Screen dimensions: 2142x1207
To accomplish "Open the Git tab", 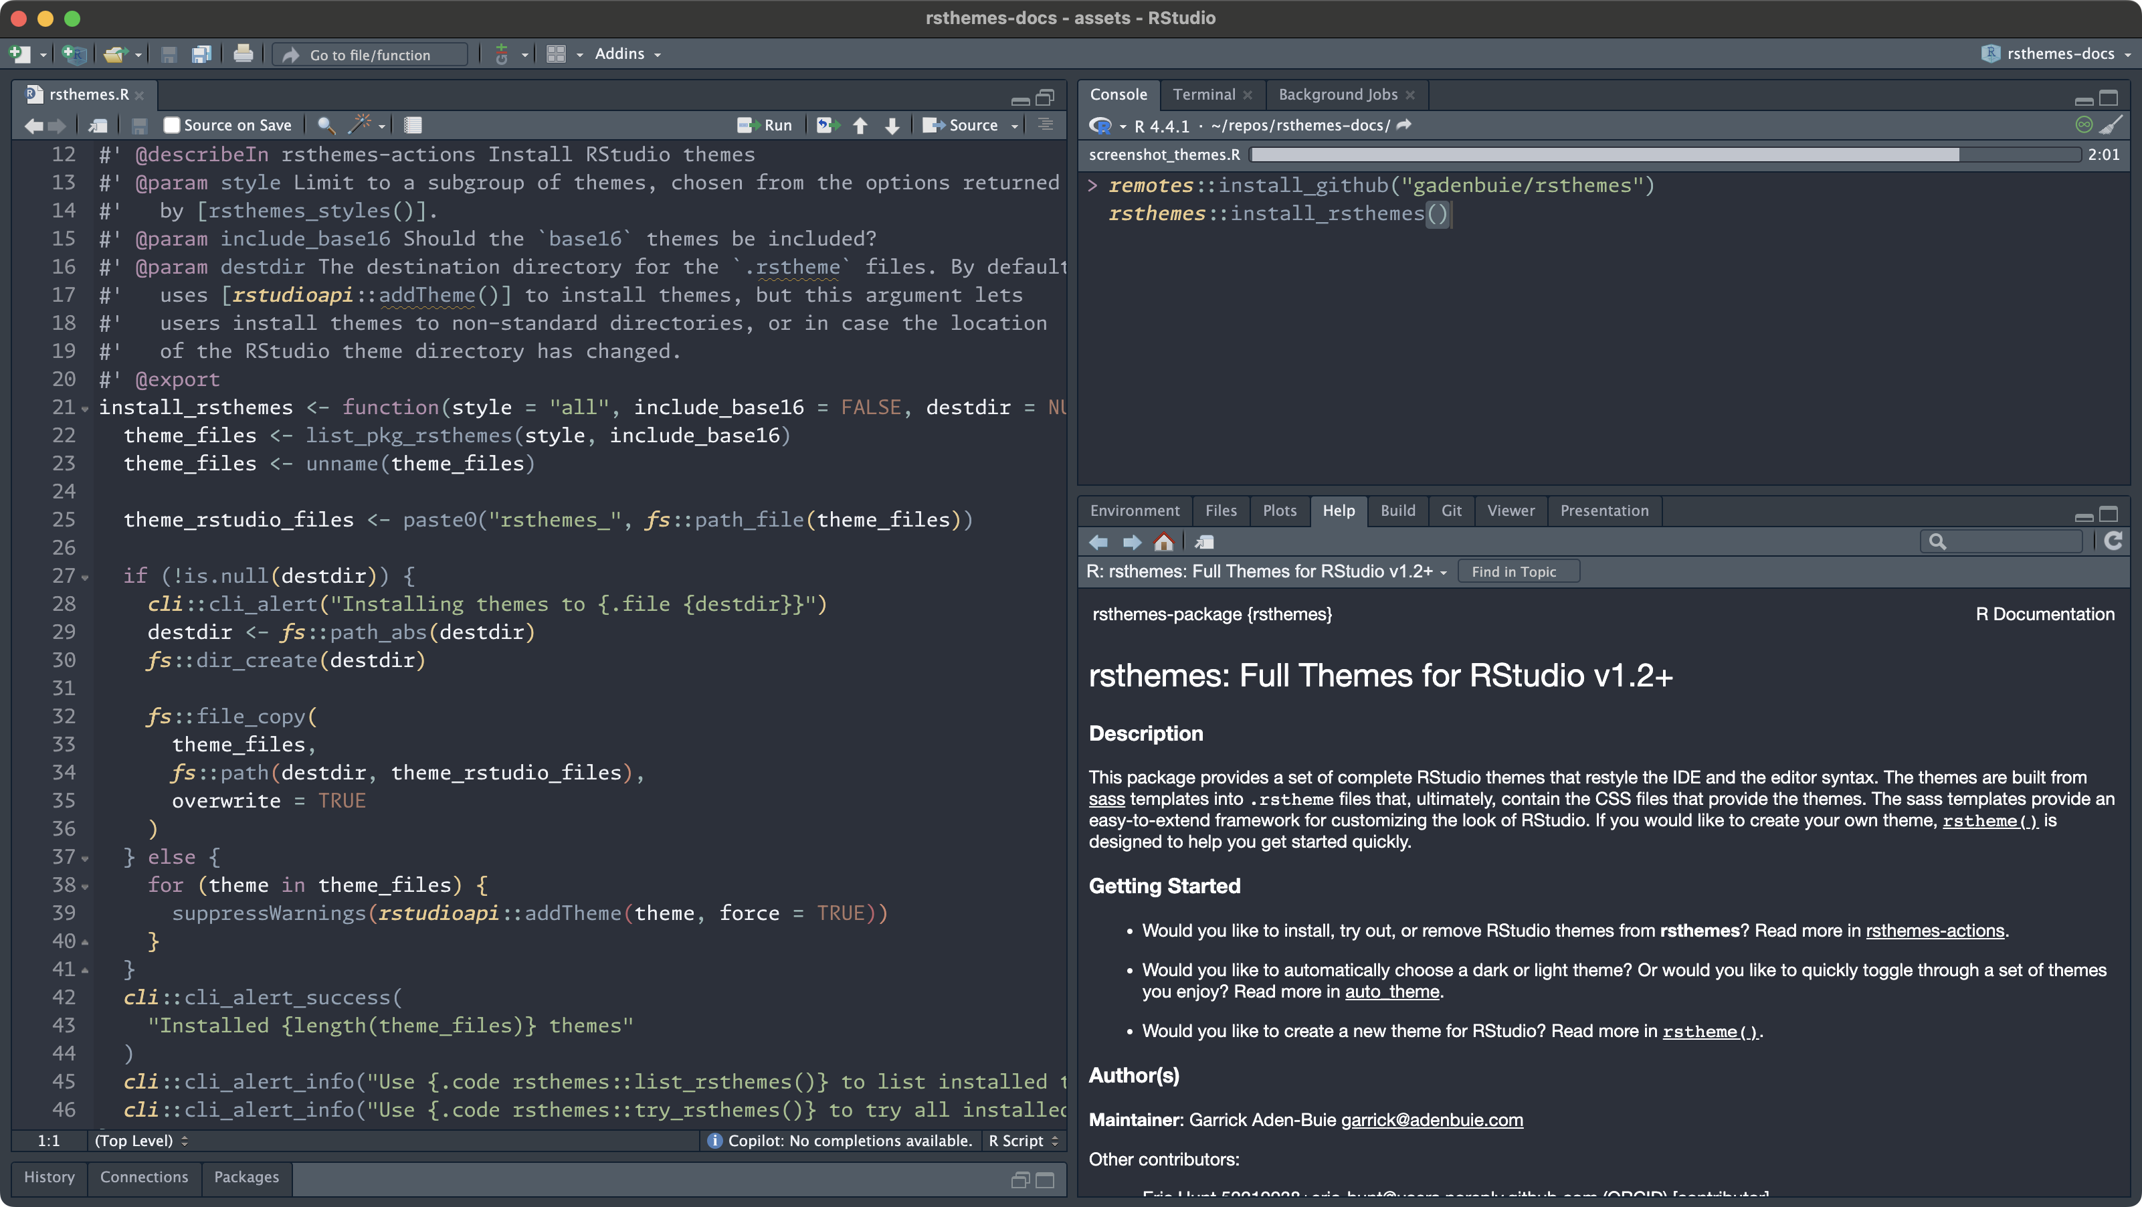I will [1451, 510].
